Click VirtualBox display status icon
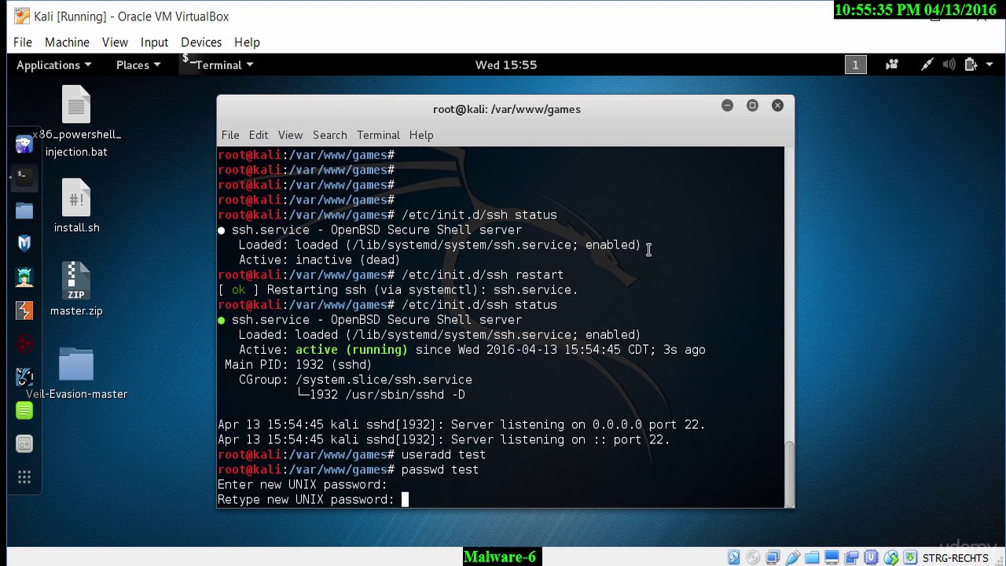This screenshot has height=566, width=1006. click(x=832, y=557)
